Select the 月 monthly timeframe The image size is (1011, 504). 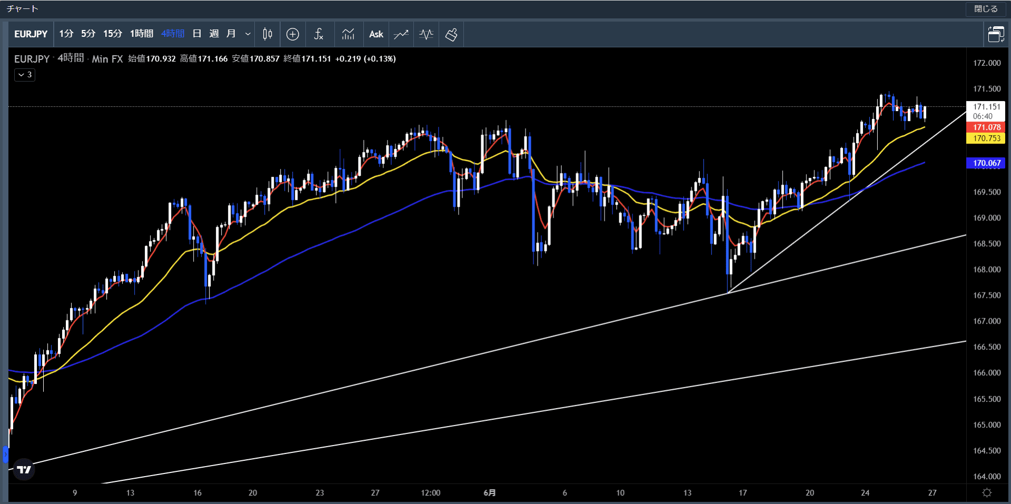pyautogui.click(x=231, y=34)
